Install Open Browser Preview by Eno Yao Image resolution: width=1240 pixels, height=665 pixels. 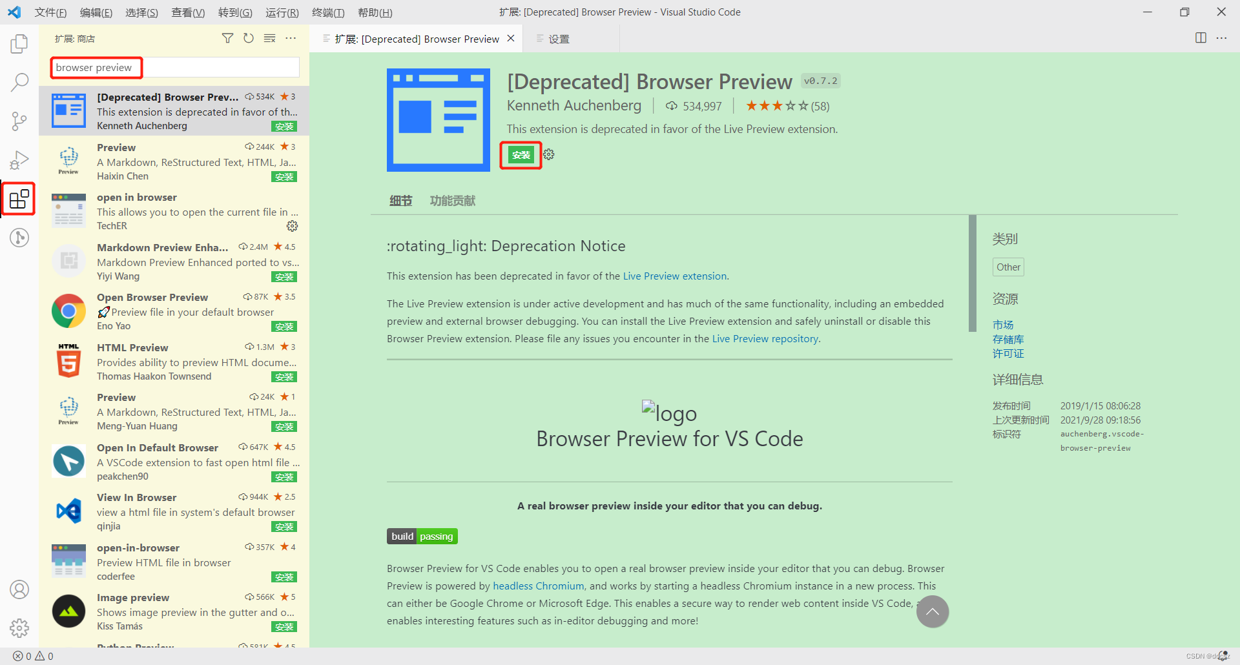click(284, 327)
